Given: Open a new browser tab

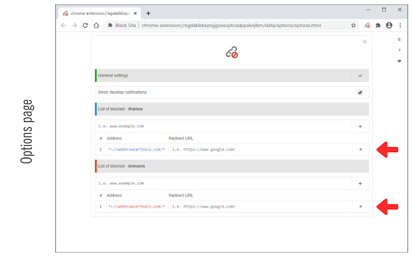Looking at the screenshot, I should 148,13.
